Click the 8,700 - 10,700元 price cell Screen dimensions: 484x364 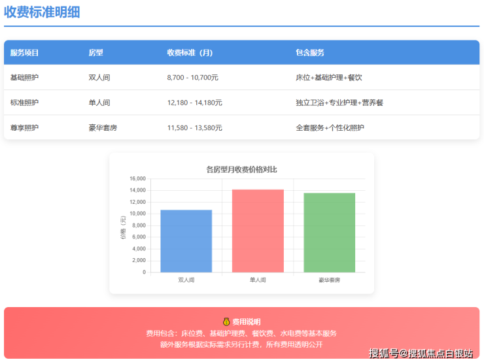click(193, 77)
